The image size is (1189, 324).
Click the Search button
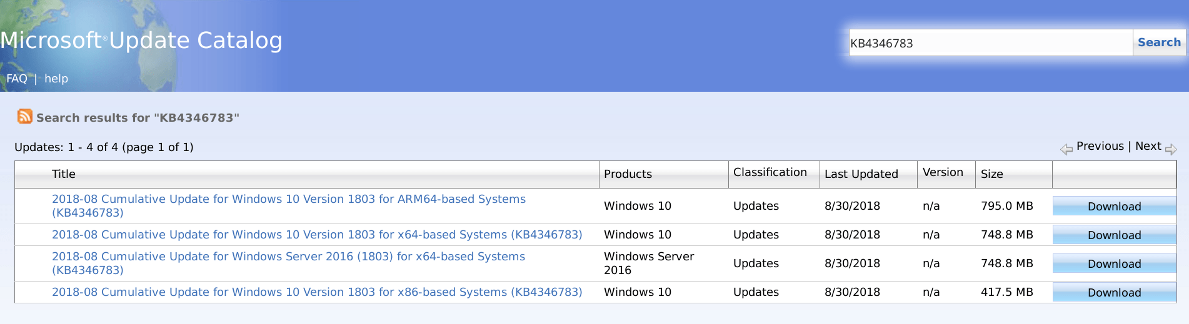click(1159, 42)
